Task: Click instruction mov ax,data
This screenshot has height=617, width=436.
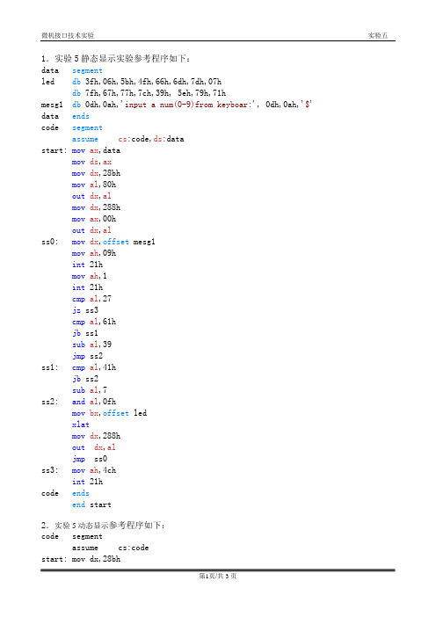Action: [96, 150]
